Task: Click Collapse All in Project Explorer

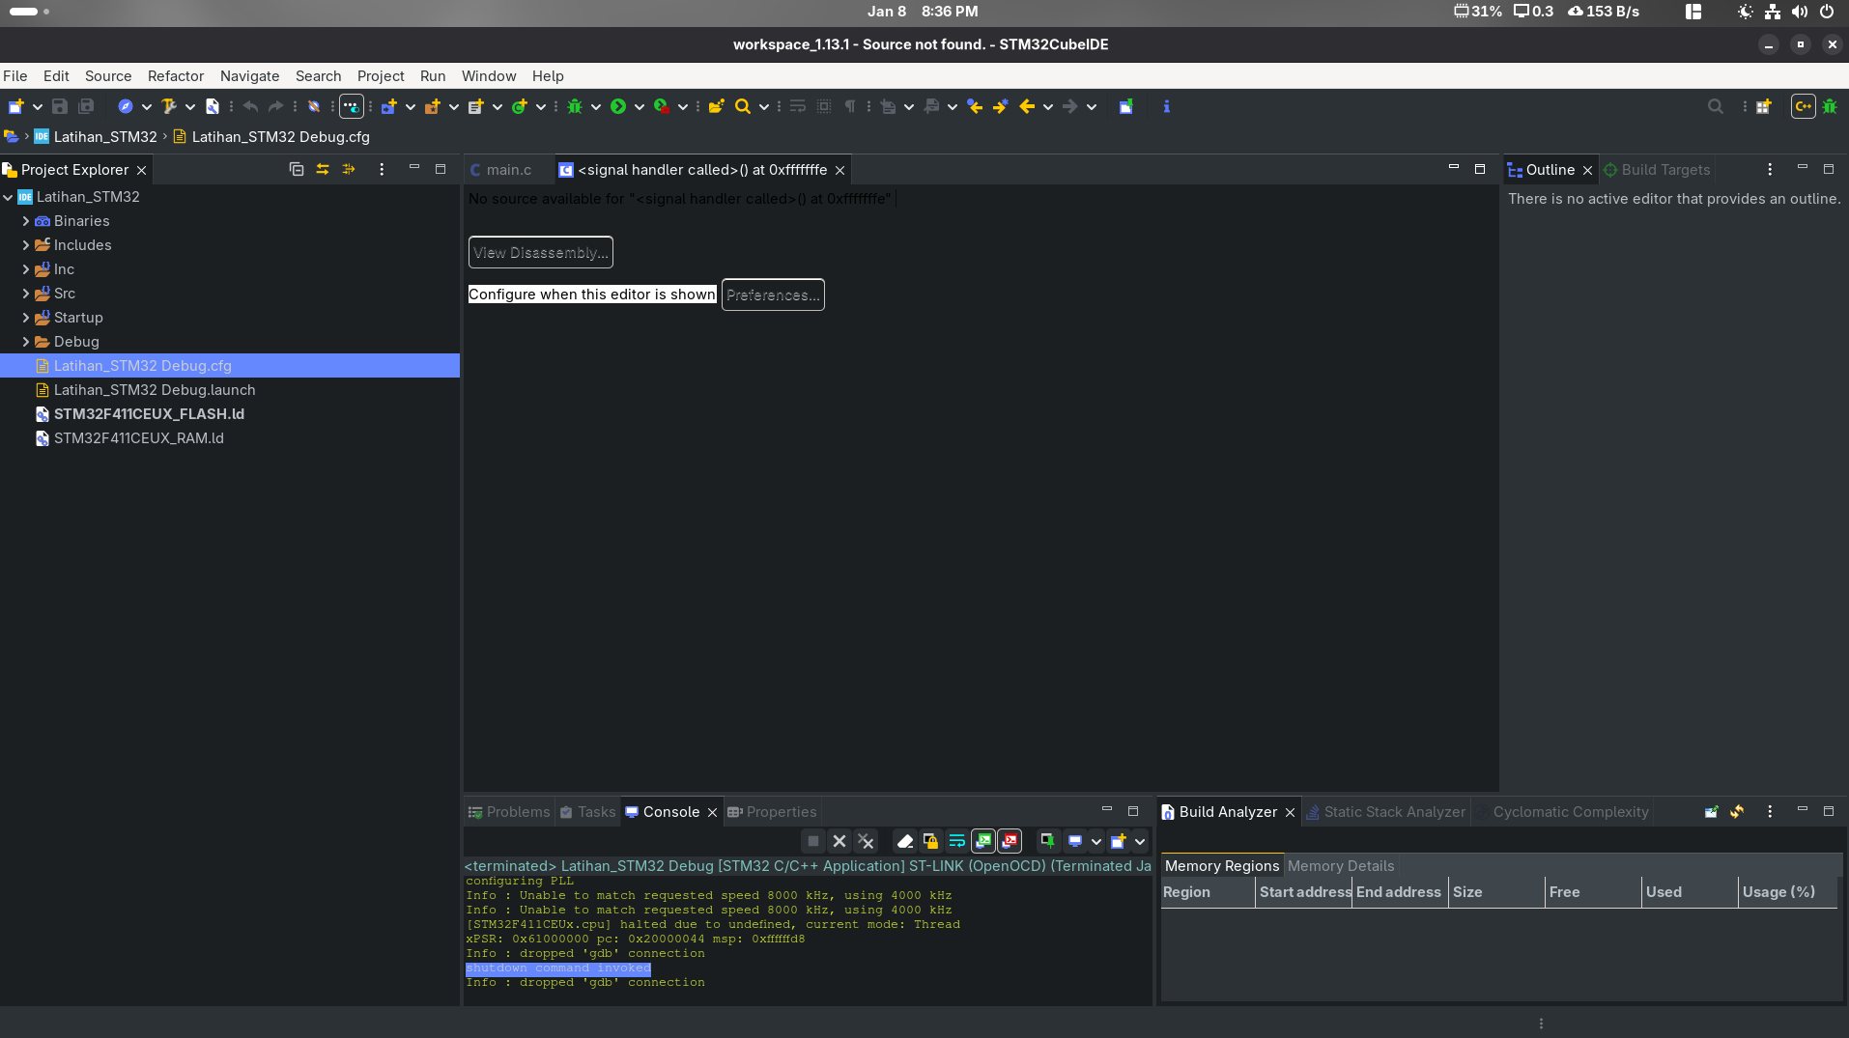Action: click(x=297, y=169)
